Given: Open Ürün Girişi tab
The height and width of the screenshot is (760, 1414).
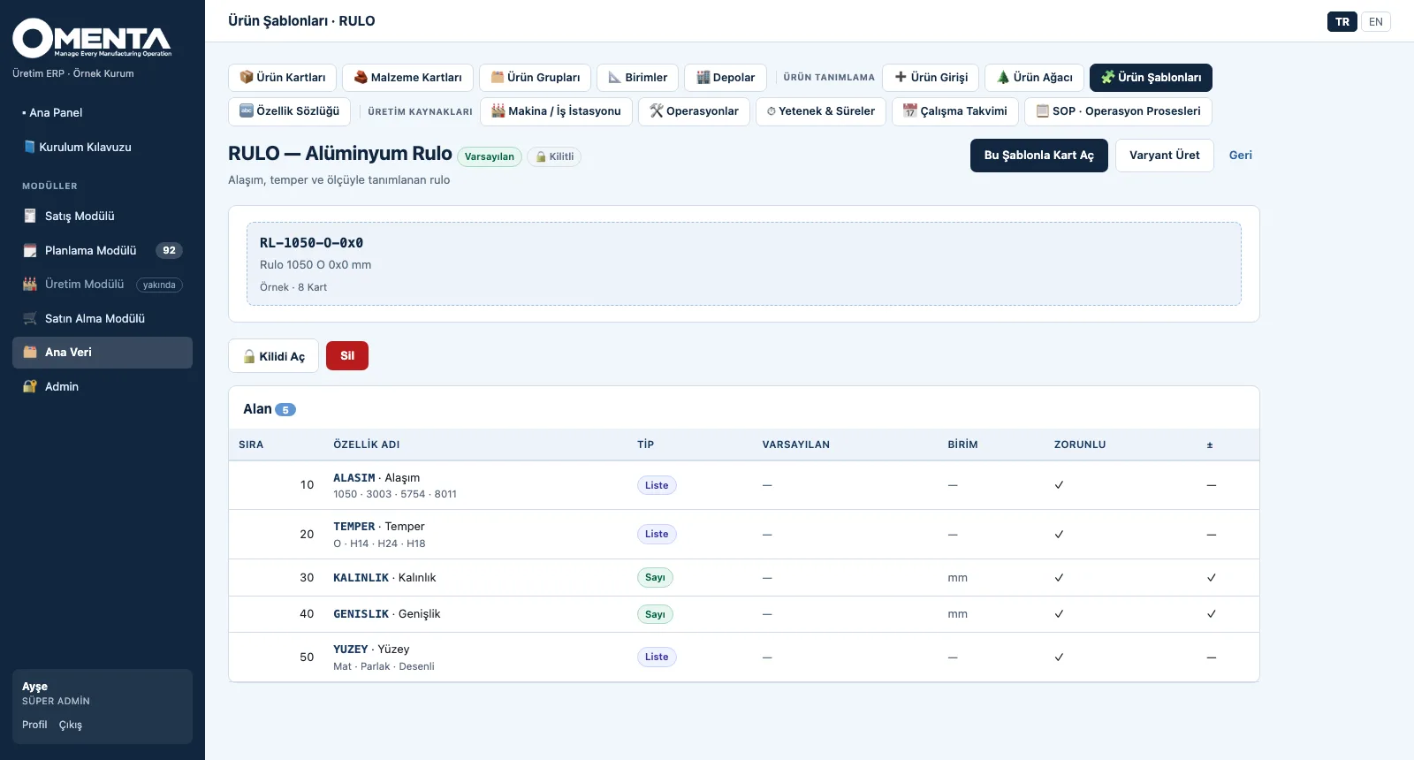Looking at the screenshot, I should click(x=931, y=78).
